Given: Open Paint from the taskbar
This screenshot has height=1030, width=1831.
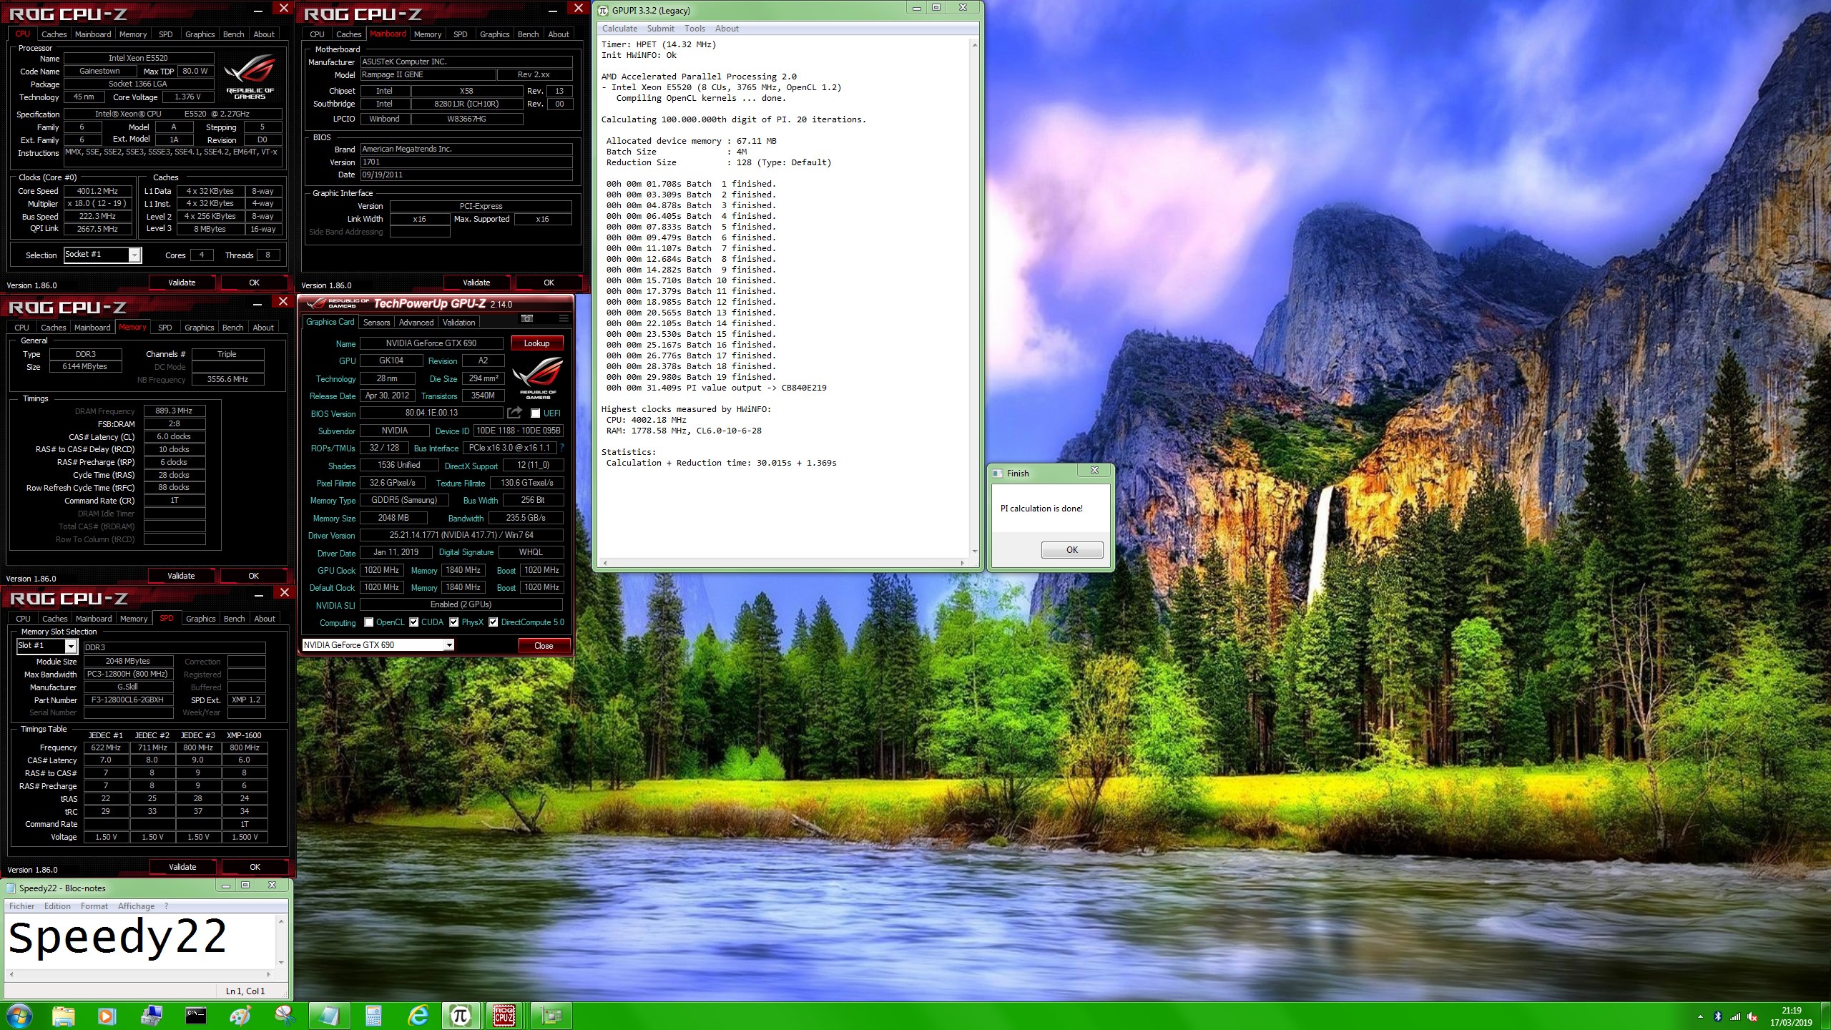Looking at the screenshot, I should click(x=240, y=1016).
